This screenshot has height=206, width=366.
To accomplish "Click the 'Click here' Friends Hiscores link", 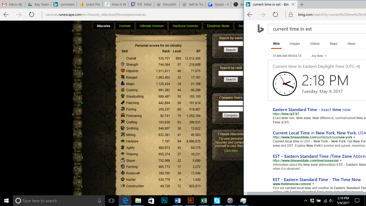I will (231, 151).
